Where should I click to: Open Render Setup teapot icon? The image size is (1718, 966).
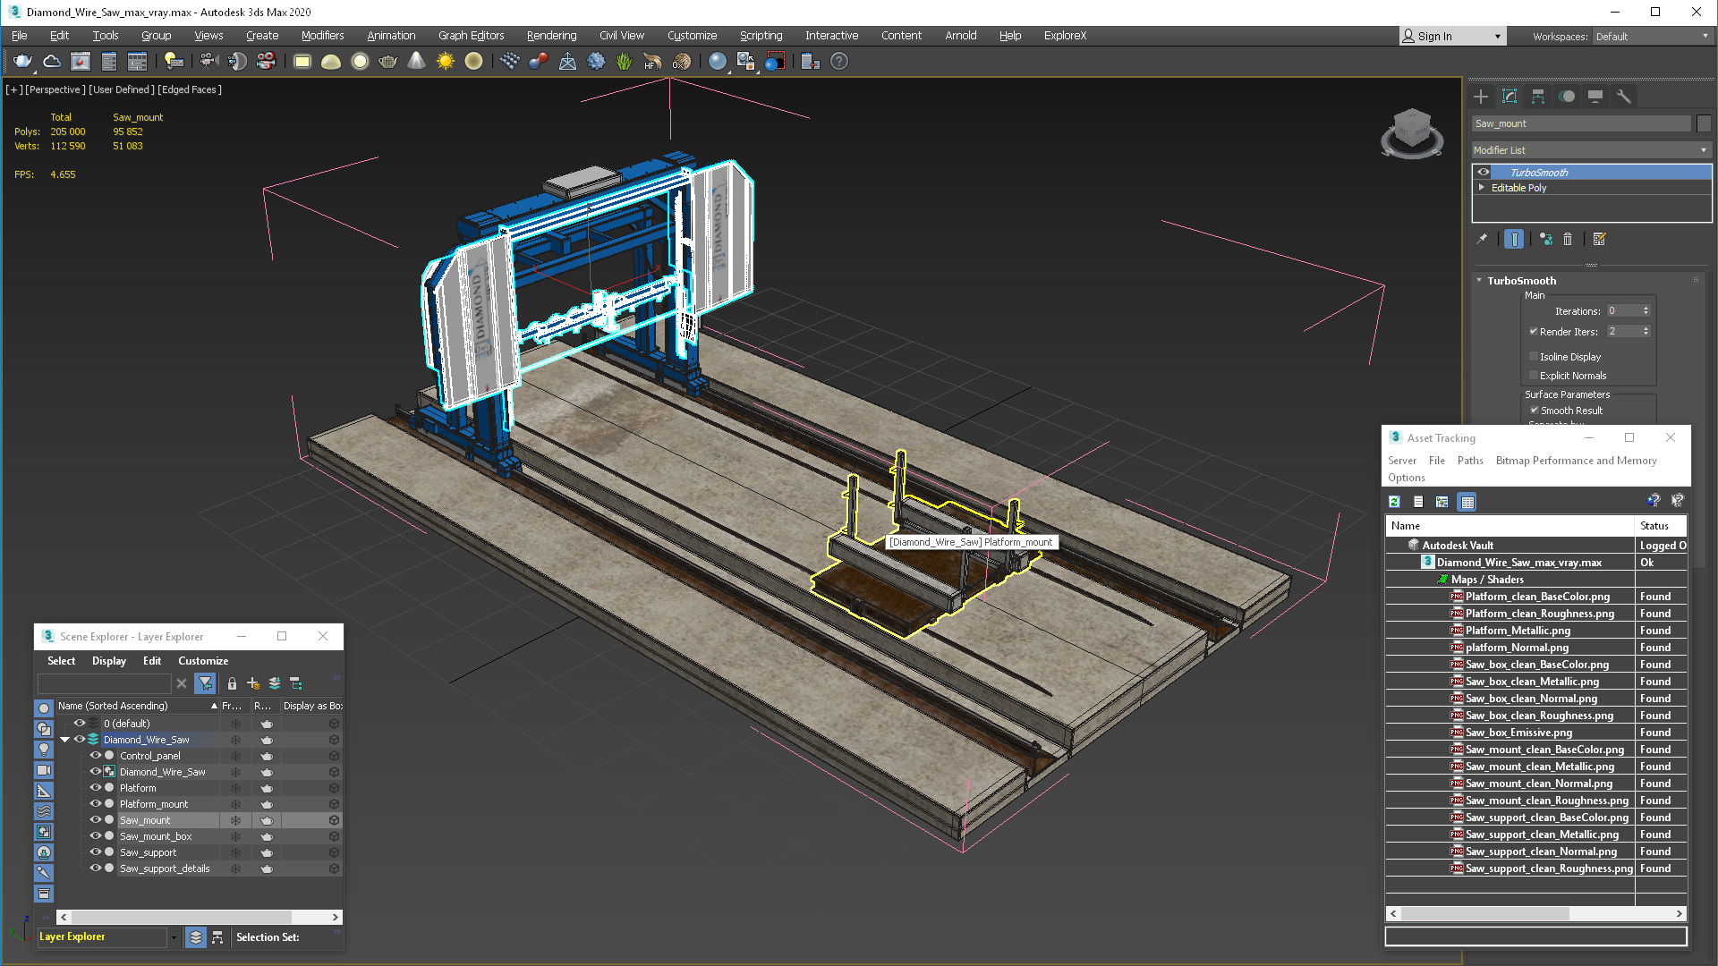[22, 61]
